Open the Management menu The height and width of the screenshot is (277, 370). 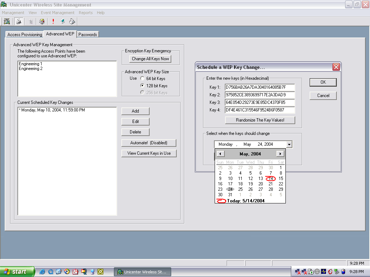(x=13, y=13)
